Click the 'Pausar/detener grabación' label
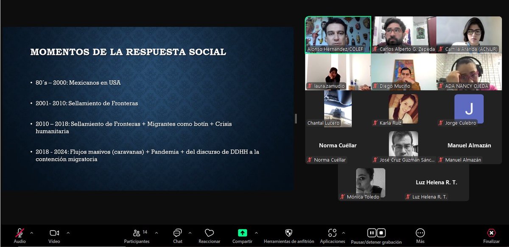 click(376, 242)
